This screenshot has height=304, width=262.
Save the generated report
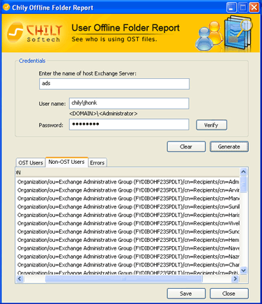tap(186, 294)
